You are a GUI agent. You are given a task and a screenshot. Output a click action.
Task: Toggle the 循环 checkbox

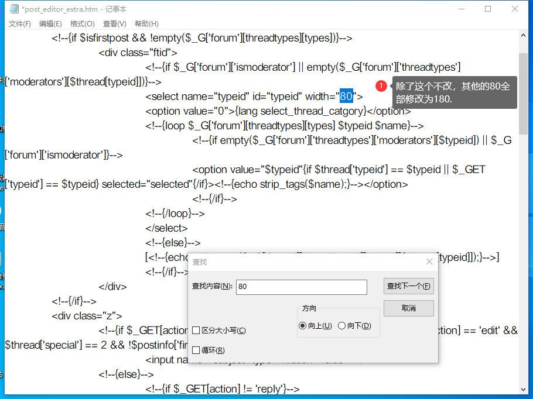[196, 350]
